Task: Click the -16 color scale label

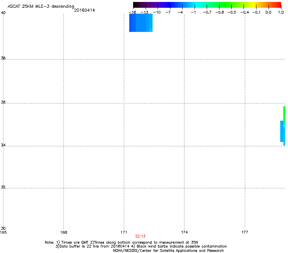Action: 132,12
